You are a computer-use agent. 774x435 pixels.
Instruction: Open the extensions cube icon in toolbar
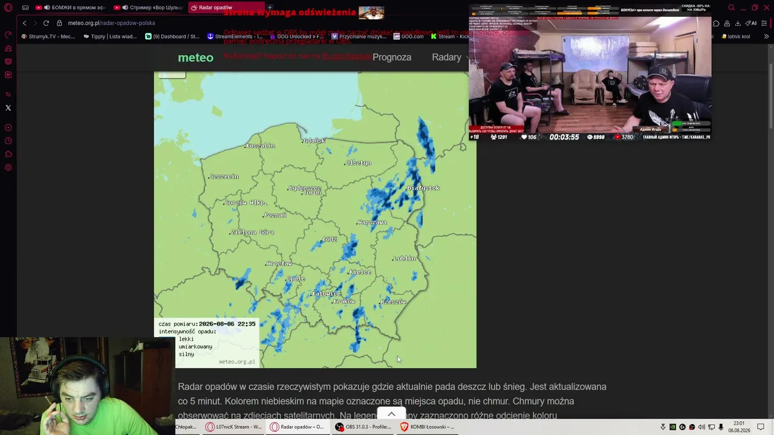click(x=716, y=24)
